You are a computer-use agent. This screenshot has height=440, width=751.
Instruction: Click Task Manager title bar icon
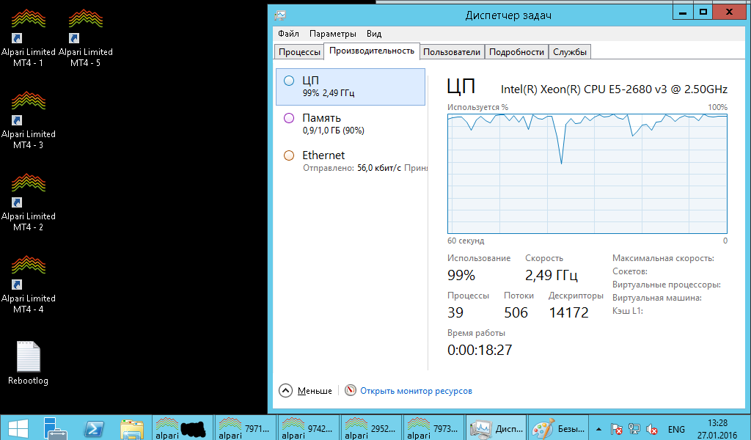coord(280,15)
